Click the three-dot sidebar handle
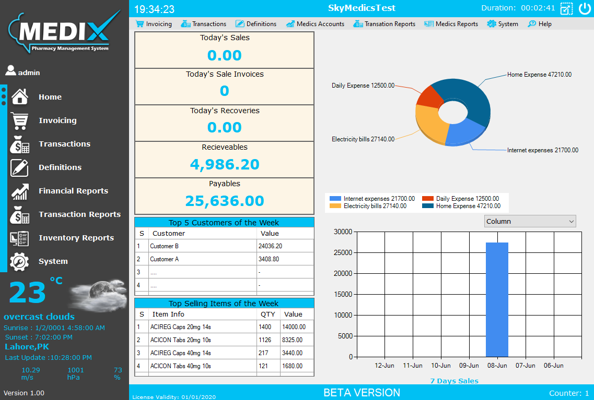Screen dimensions: 594x400 pos(4,96)
